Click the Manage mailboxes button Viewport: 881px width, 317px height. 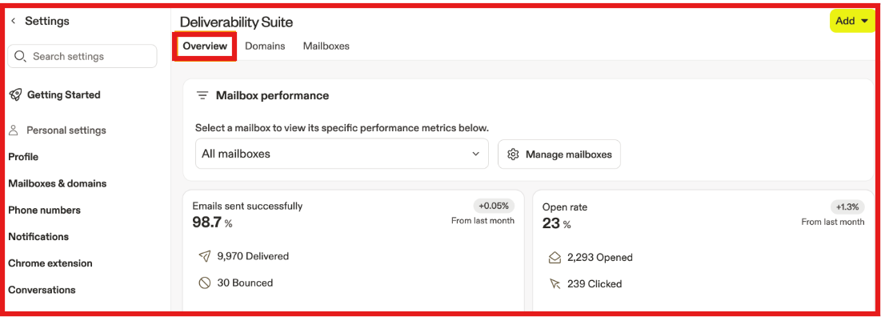tap(559, 154)
